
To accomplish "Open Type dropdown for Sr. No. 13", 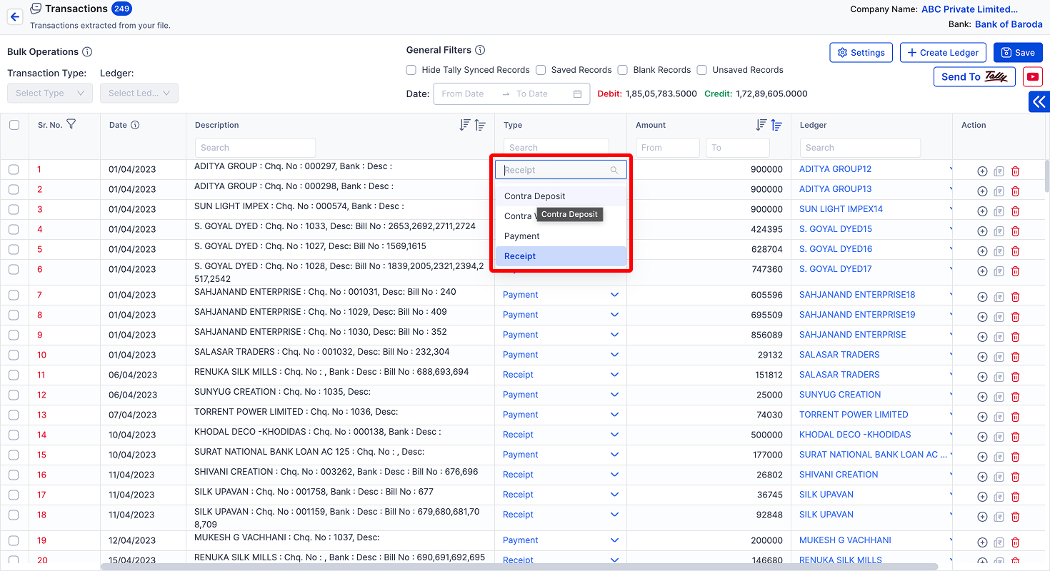I will (x=561, y=415).
